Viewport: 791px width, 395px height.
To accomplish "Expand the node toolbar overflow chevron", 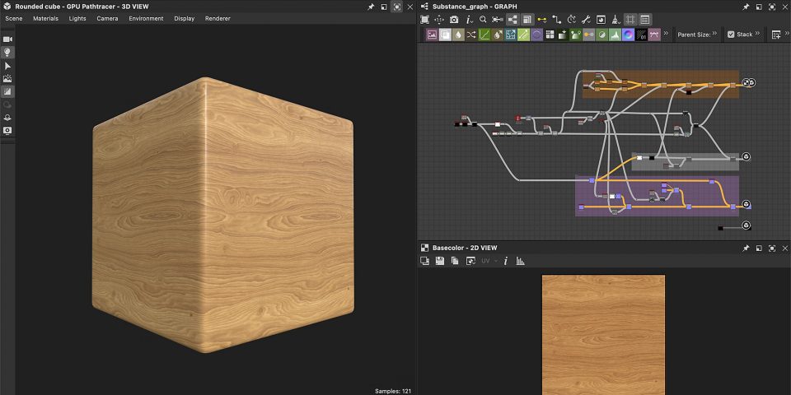I will [x=665, y=35].
